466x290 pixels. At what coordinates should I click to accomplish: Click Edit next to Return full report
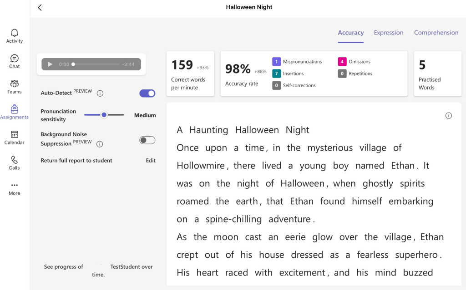point(151,161)
